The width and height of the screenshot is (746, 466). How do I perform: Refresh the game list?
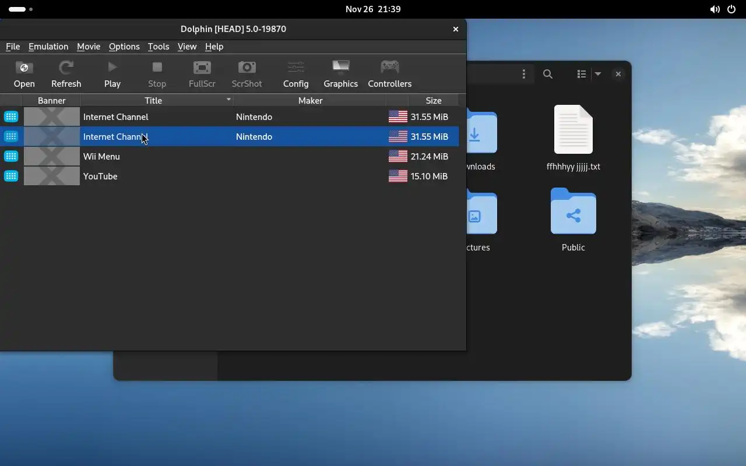click(x=66, y=74)
